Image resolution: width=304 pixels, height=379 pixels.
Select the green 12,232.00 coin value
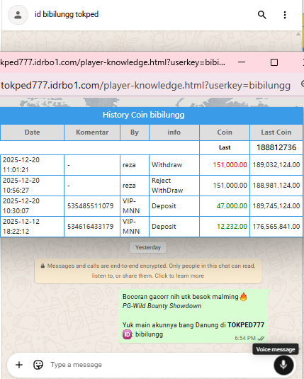tap(232, 227)
